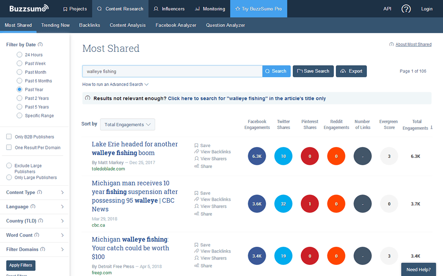
Task: Switch to the Trending Now tab
Action: click(x=55, y=25)
